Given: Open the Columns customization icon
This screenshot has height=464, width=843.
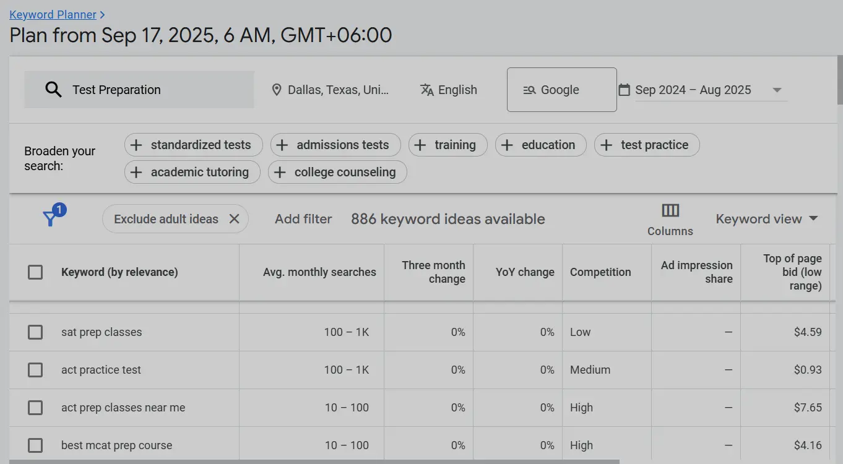Looking at the screenshot, I should click(x=670, y=210).
